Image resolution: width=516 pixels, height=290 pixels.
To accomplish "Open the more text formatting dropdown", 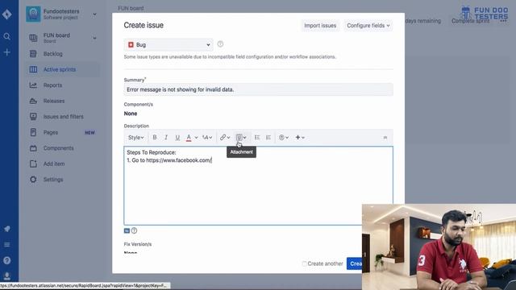I will click(x=207, y=138).
